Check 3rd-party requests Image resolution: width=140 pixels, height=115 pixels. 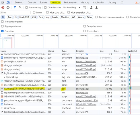[x=2, y=22]
